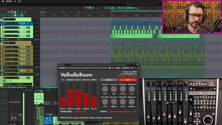The height and width of the screenshot is (125, 222).
Task: Switch to the LATE tab
Action: pos(128,80)
